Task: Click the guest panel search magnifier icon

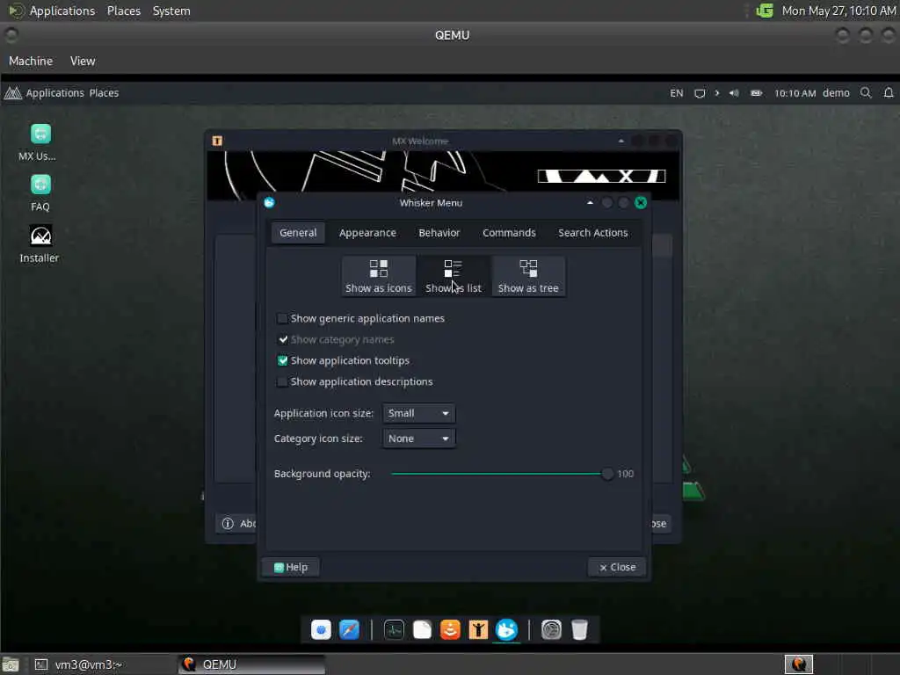Action: click(x=866, y=92)
